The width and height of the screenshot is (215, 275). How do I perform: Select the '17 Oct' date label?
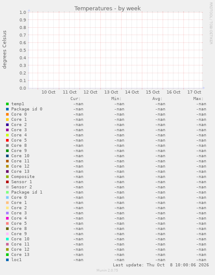pyautogui.click(x=194, y=92)
